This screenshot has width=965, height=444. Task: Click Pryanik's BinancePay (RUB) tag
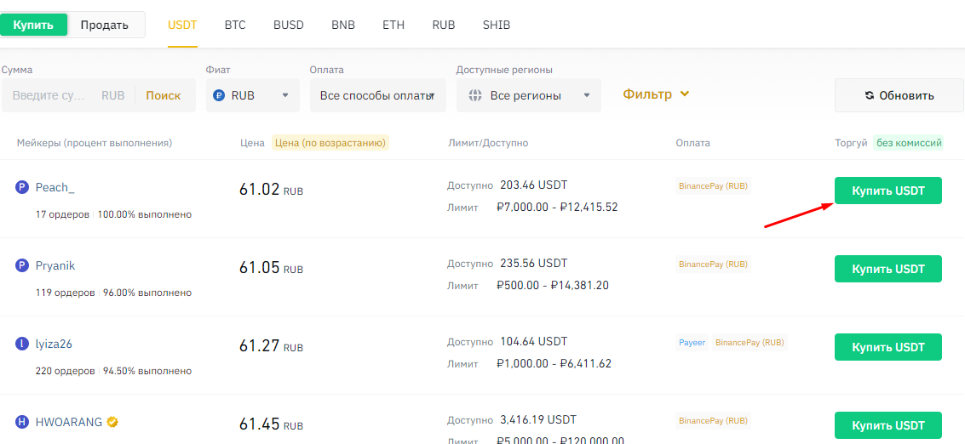click(x=713, y=264)
